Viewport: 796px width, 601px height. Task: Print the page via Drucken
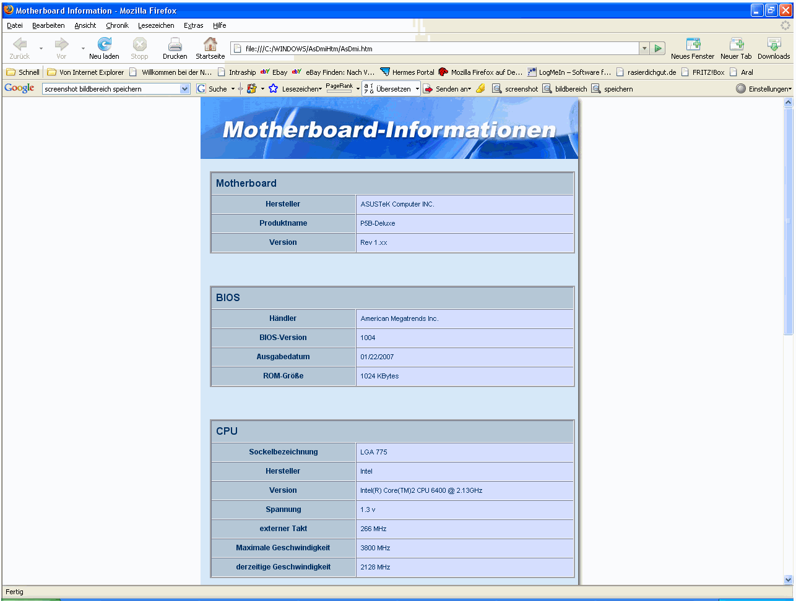click(175, 48)
